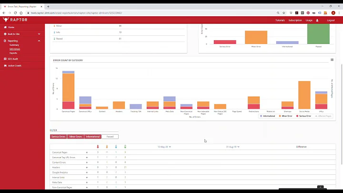Click the address bar URL field
The width and height of the screenshot is (343, 193).
point(151,13)
